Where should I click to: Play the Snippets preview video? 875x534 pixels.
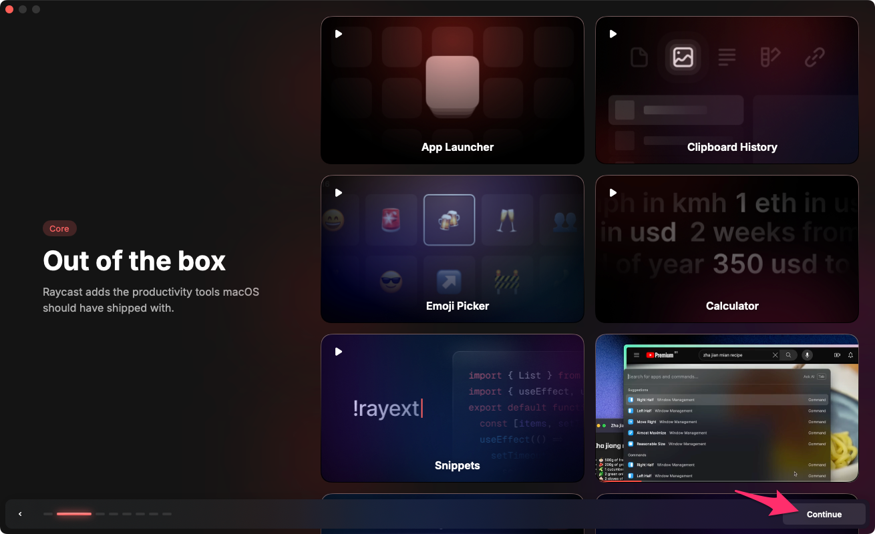point(339,352)
